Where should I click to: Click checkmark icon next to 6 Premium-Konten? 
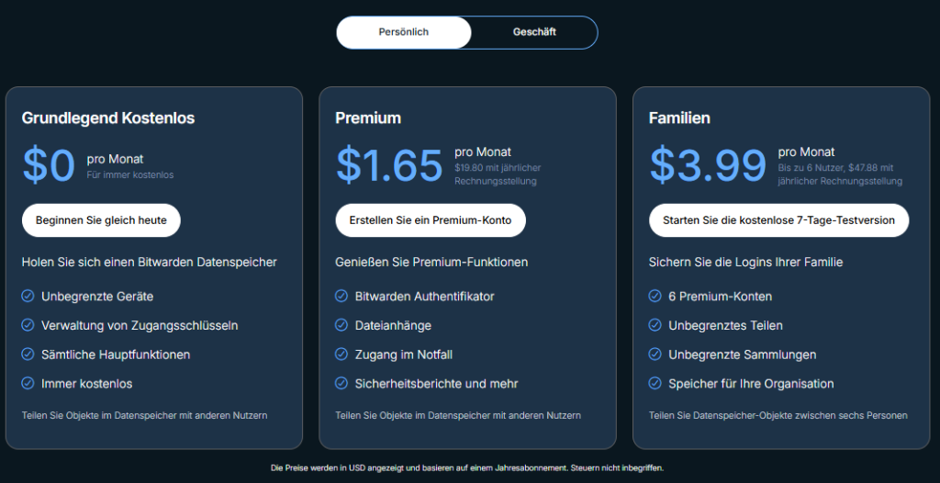pos(655,297)
